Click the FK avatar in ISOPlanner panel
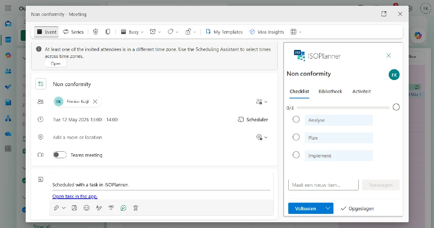The height and width of the screenshot is (228, 434). tap(394, 75)
